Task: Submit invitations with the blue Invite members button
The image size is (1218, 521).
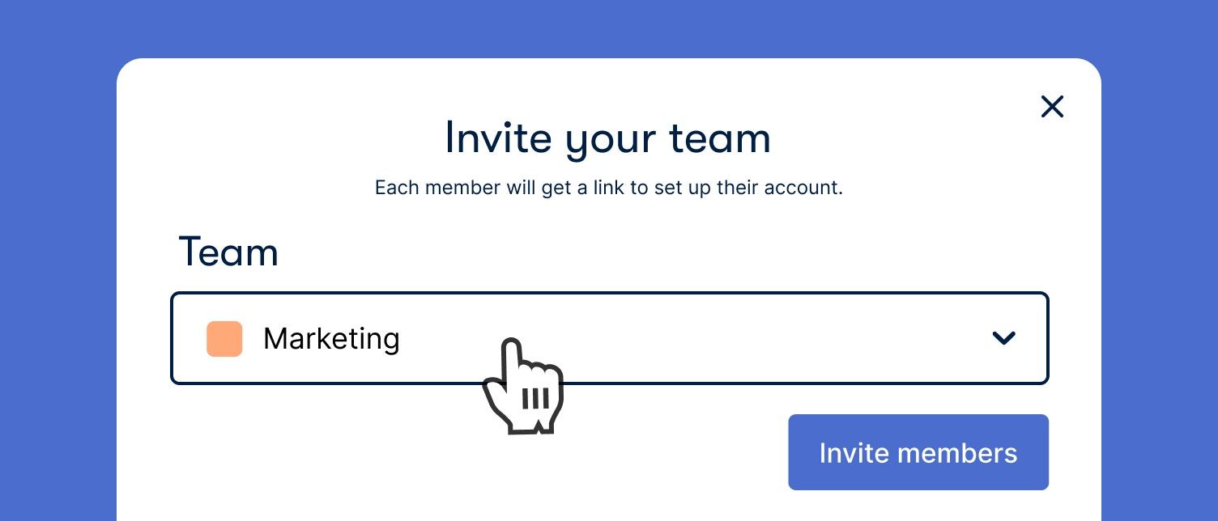Action: pyautogui.click(x=918, y=452)
